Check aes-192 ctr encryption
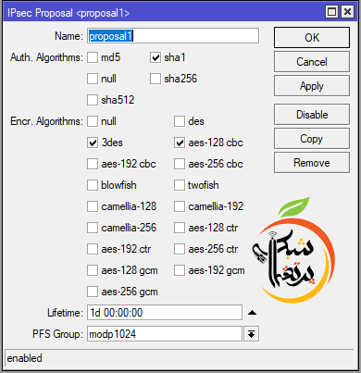 click(x=93, y=249)
